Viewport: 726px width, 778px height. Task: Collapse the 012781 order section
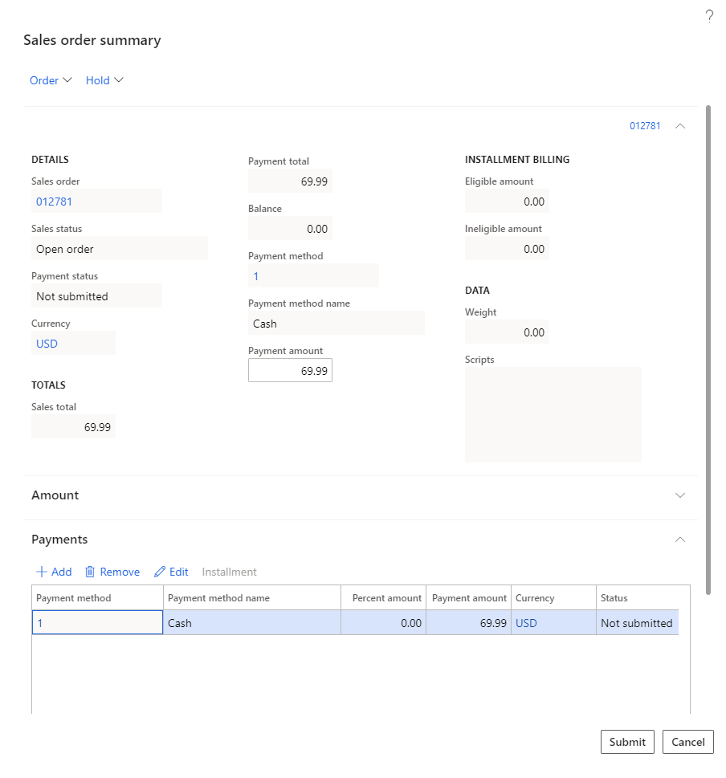pyautogui.click(x=680, y=126)
